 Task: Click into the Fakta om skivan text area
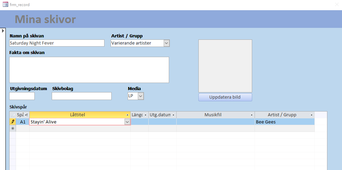coord(89,70)
